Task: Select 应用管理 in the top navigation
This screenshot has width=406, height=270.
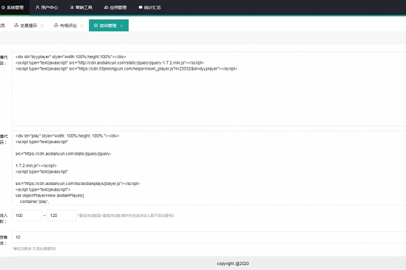Action: [115, 8]
